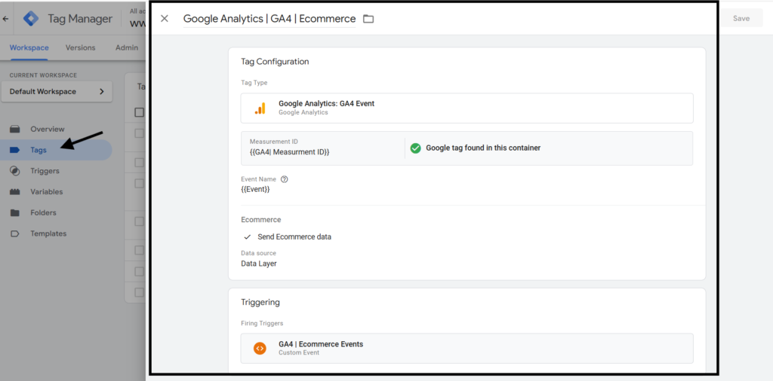
Task: Click the green checkmark Google tag found icon
Action: [416, 148]
